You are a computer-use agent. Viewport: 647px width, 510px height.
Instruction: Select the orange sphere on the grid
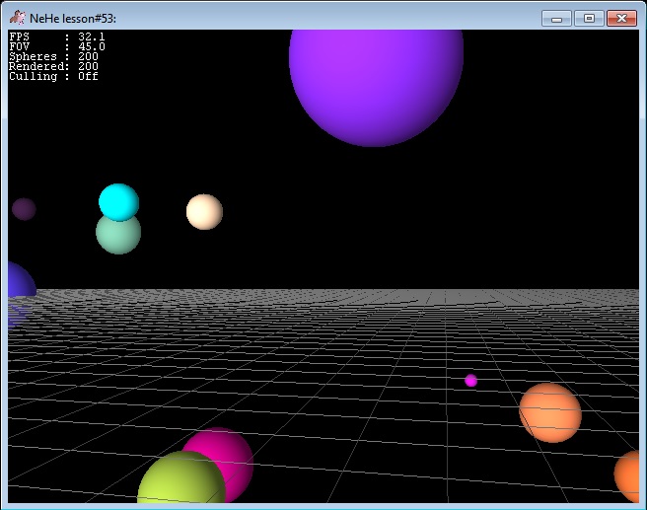point(549,412)
